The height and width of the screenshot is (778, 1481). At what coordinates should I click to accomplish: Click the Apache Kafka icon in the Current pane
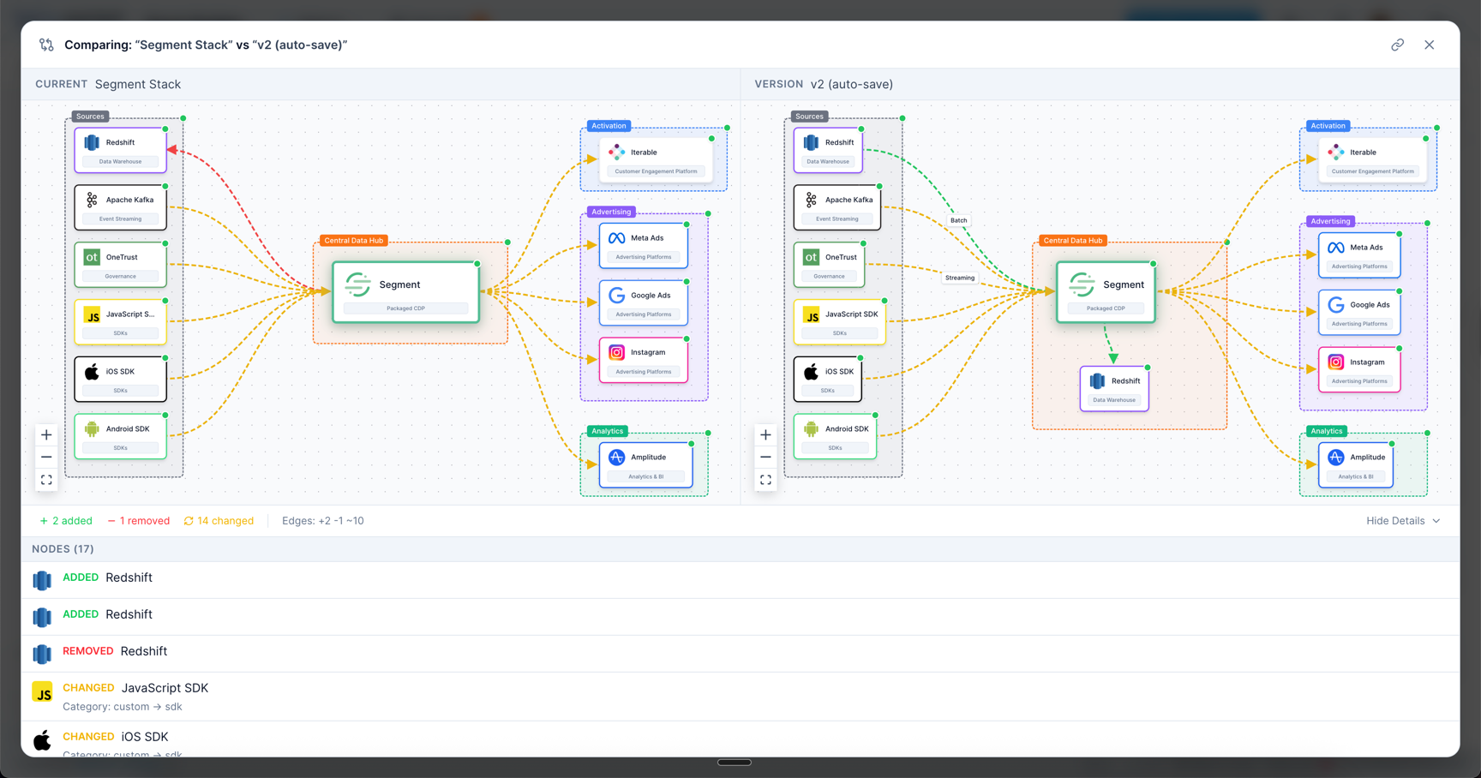coord(92,200)
